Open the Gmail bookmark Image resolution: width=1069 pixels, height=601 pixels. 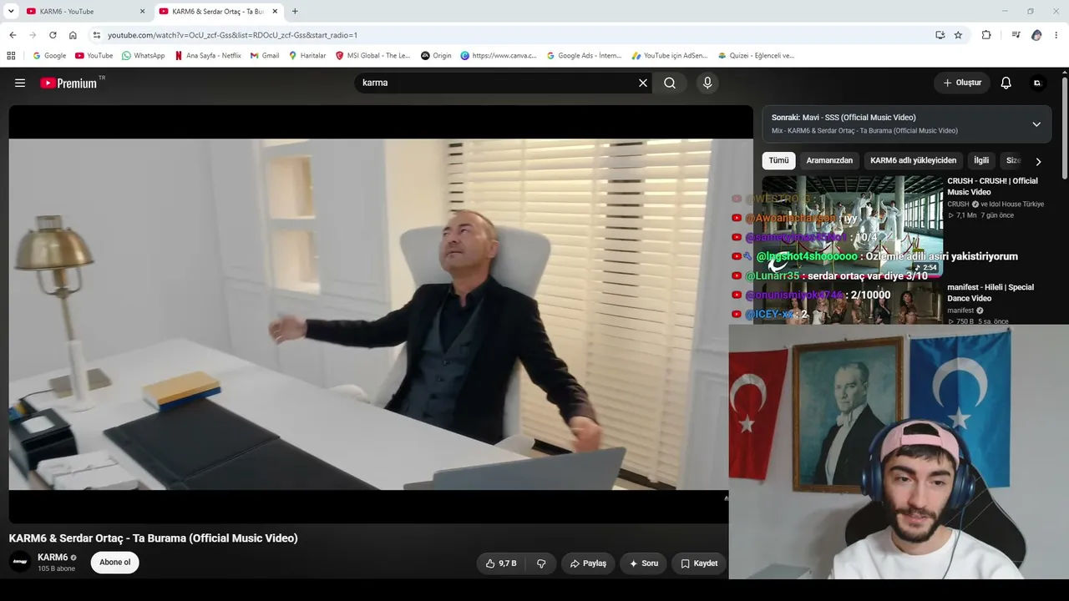tap(265, 56)
